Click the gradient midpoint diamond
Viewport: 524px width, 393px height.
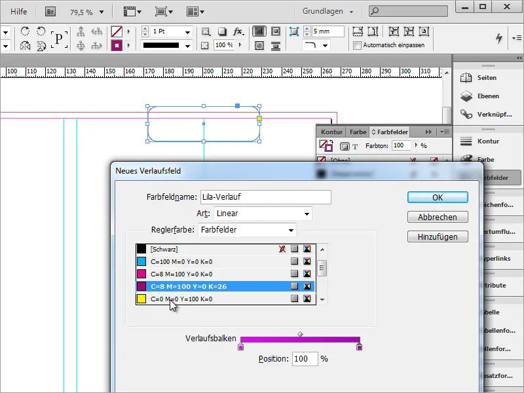[x=300, y=334]
